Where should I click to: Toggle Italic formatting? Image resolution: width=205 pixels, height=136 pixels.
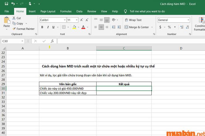point(48,27)
